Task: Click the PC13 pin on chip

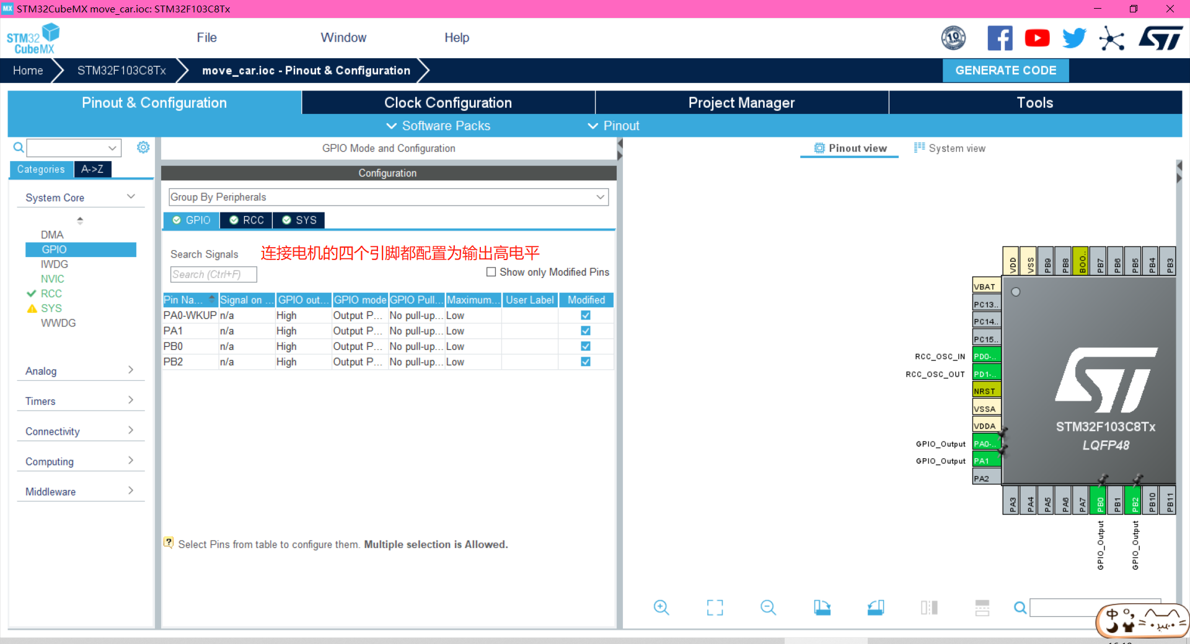Action: [x=987, y=304]
